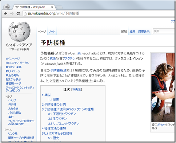This screenshot has width=176, height=143.
Task: Go to メインページ in the sidebar
Action: (x=13, y=59)
